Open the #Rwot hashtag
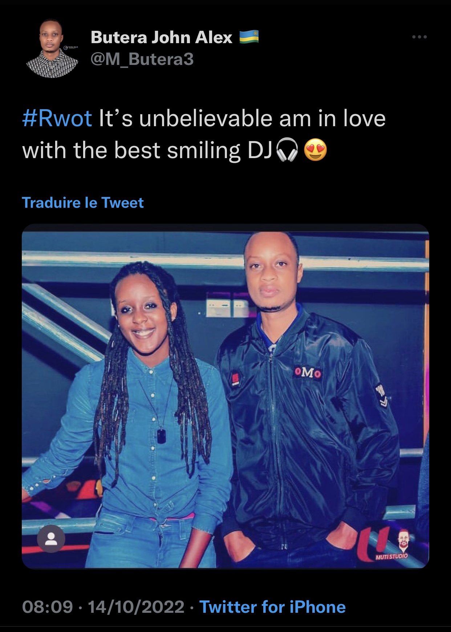The width and height of the screenshot is (451, 632). 57,119
